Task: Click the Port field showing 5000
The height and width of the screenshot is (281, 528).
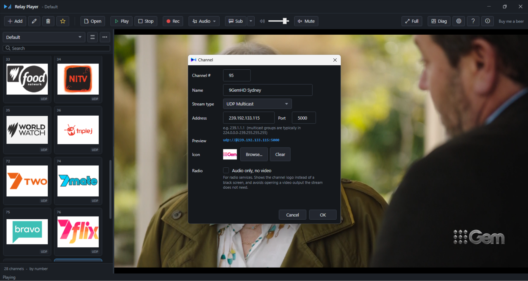Action: [x=304, y=118]
